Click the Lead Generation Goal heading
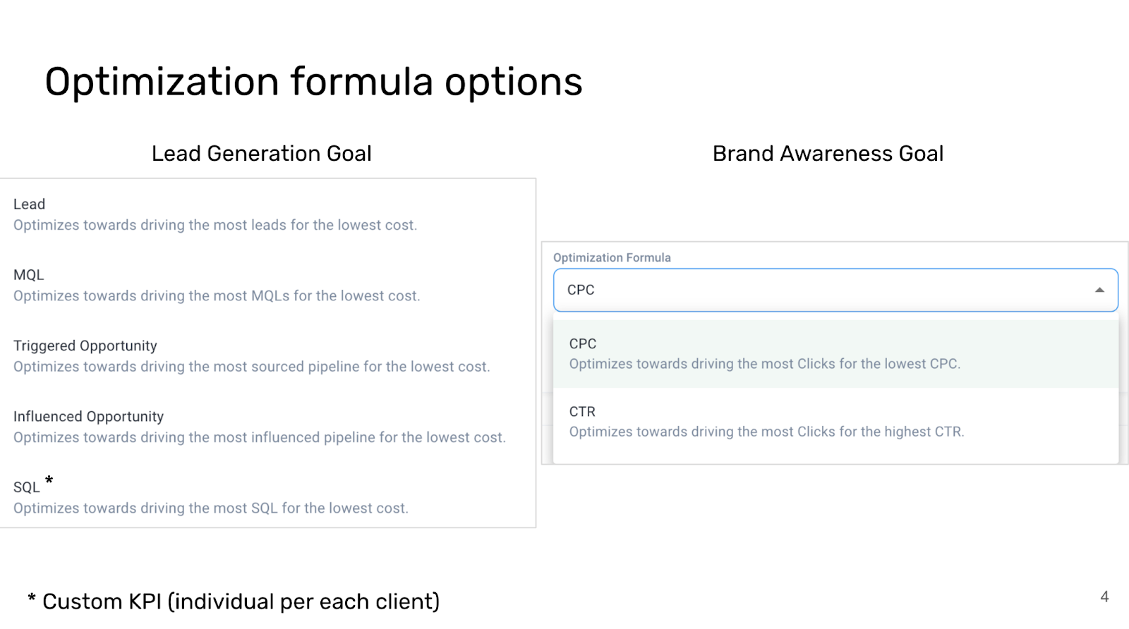 [262, 154]
